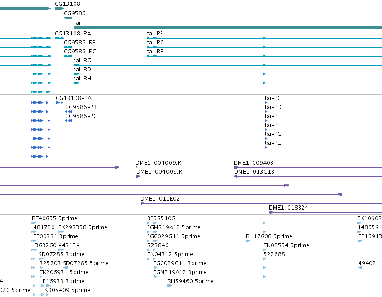Image resolution: width=382 pixels, height=297 pixels.
Task: Select feature label 363260
Action: click(x=46, y=246)
